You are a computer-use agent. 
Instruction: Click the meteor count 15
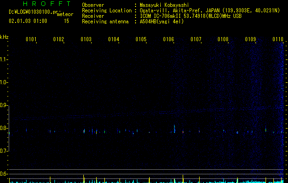(x=66, y=21)
